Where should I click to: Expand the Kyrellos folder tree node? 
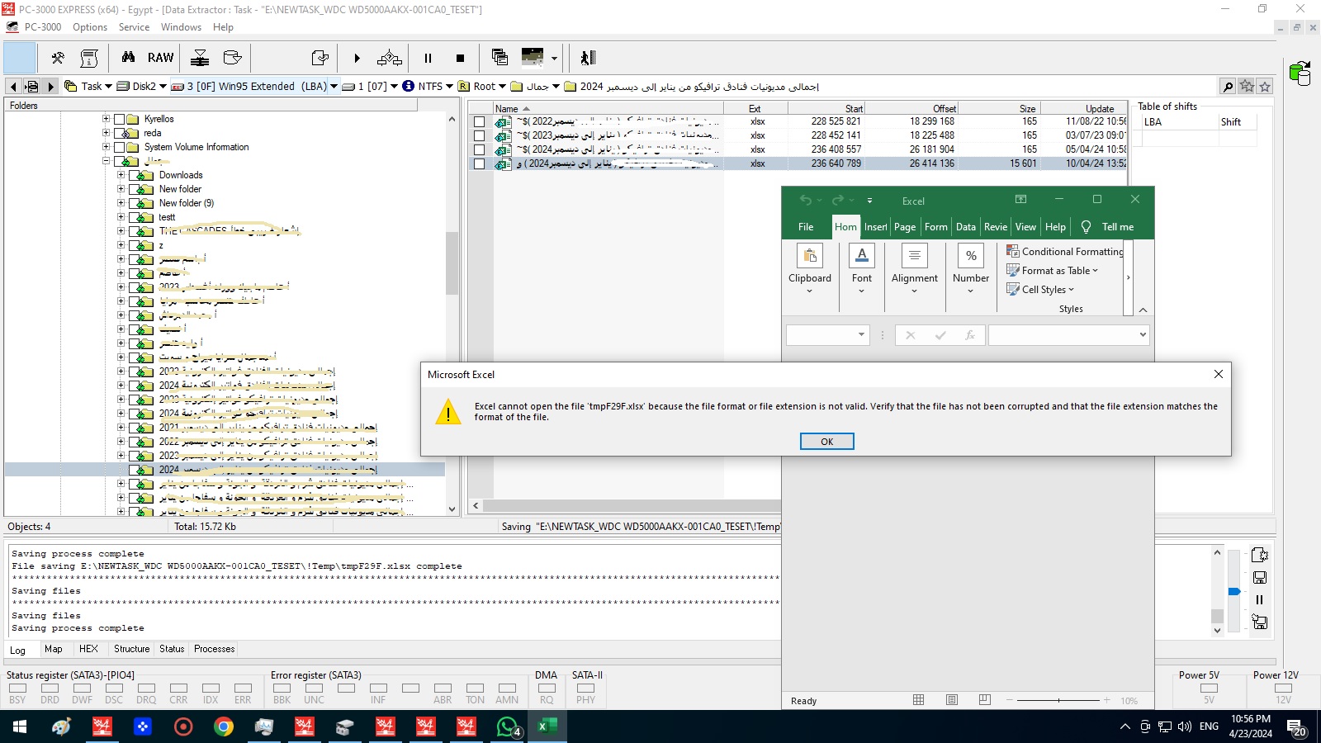tap(106, 119)
